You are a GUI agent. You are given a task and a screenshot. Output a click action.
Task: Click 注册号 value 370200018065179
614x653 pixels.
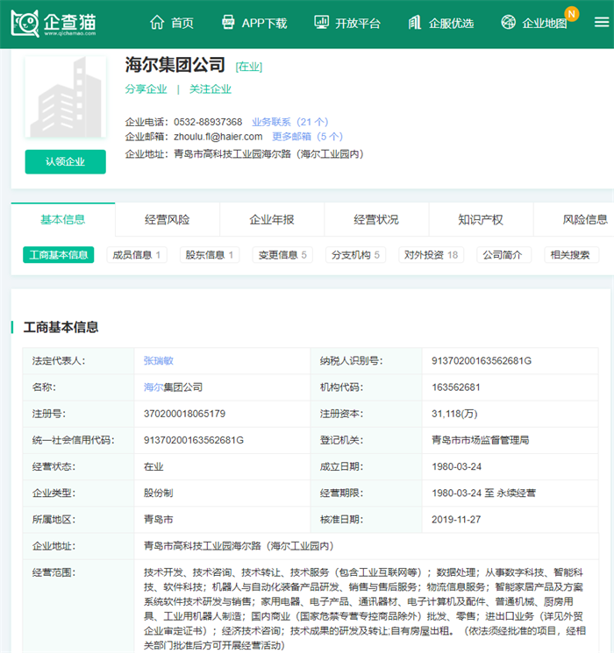(x=185, y=414)
